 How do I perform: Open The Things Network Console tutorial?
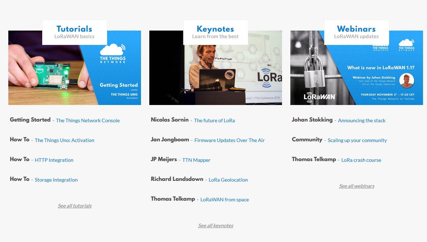(88, 120)
